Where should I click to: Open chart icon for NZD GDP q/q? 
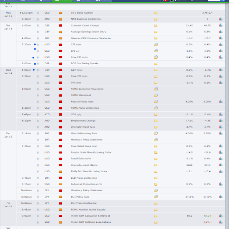[x=221, y=114]
